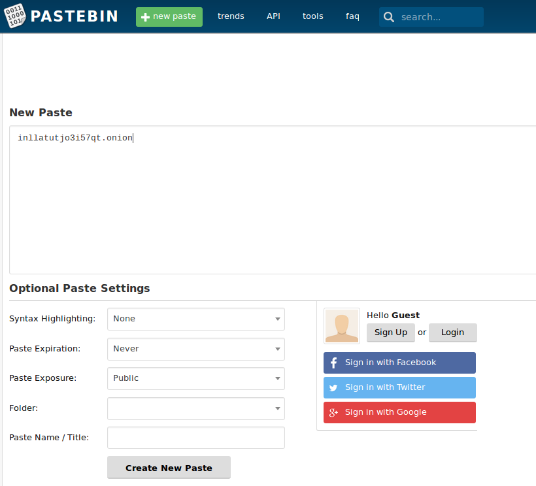Click the Sign Up button
This screenshot has height=486, width=536.
tap(390, 332)
